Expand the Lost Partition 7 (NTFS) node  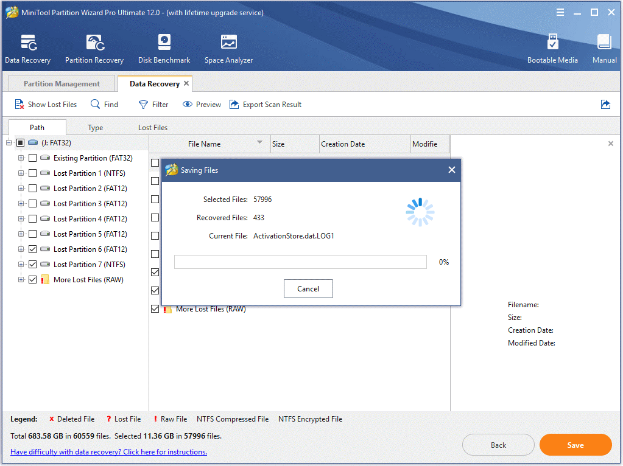tap(21, 265)
